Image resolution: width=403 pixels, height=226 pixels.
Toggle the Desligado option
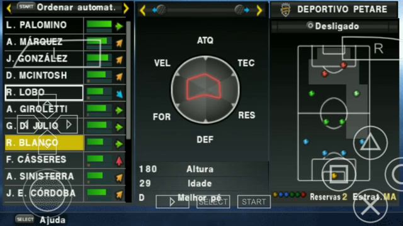click(x=333, y=26)
